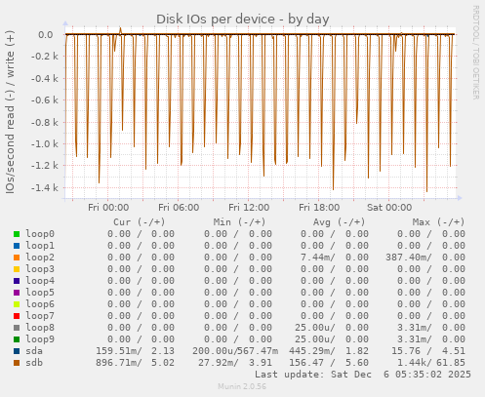The height and width of the screenshot is (397, 485).
Task: Click the loop8 gray legend swatch
Action: click(x=17, y=328)
